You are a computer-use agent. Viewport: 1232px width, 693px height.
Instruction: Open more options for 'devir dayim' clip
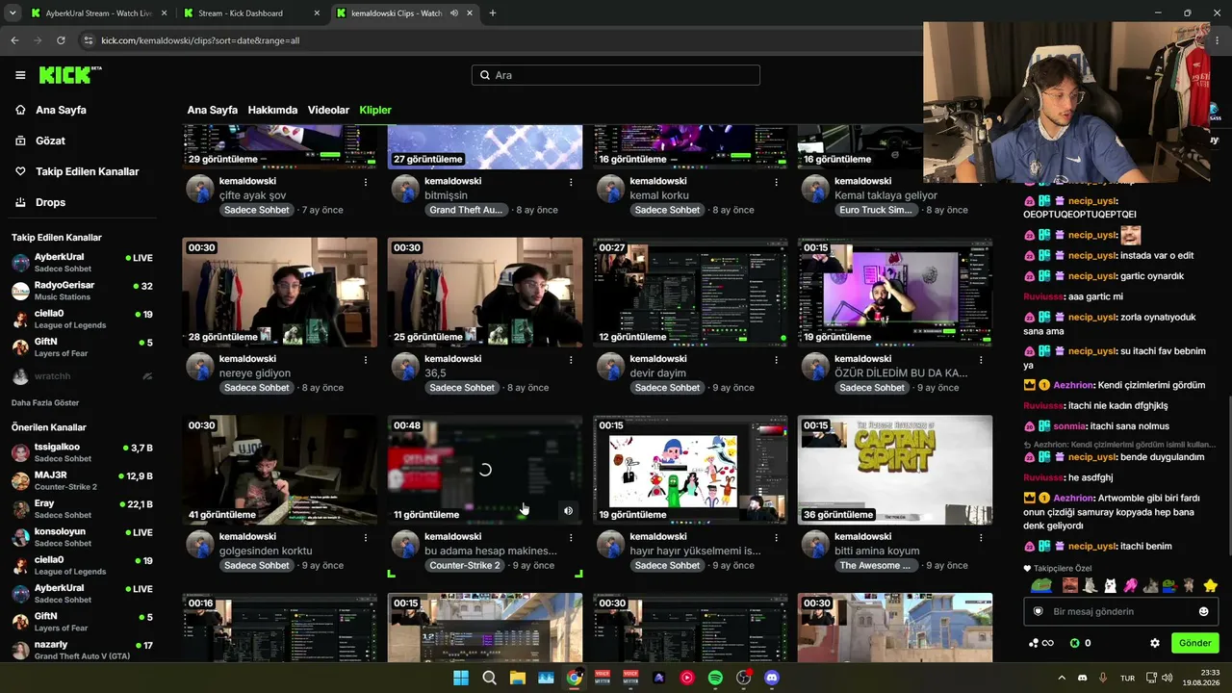[777, 359]
